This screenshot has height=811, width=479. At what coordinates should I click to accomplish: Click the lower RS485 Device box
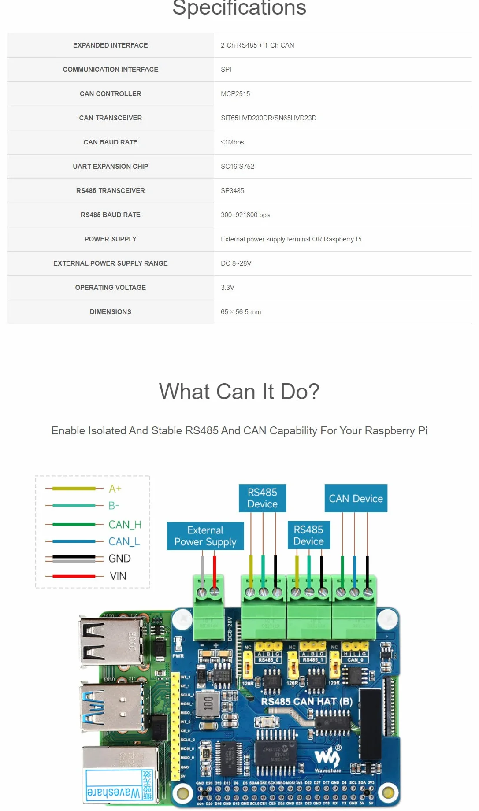[308, 535]
